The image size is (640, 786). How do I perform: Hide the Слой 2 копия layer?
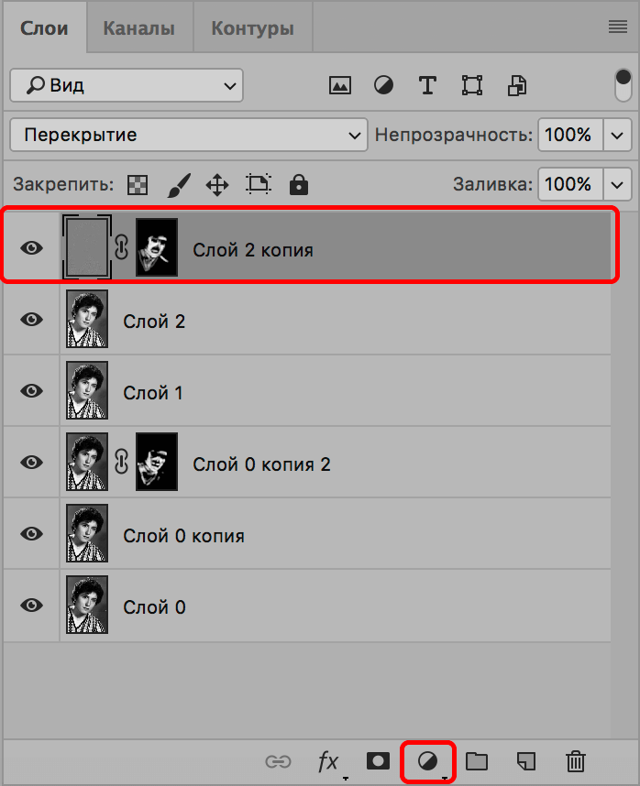tap(32, 247)
